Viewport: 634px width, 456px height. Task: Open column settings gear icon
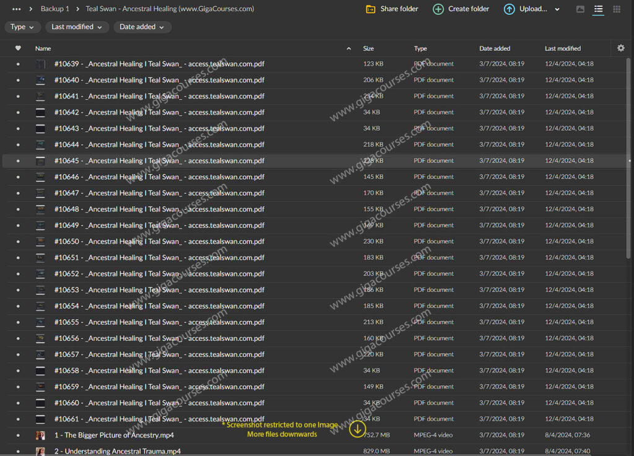[x=621, y=48]
